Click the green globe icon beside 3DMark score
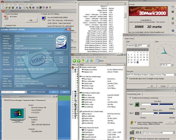Screen dimensions: 176x140 coord(173,19)
